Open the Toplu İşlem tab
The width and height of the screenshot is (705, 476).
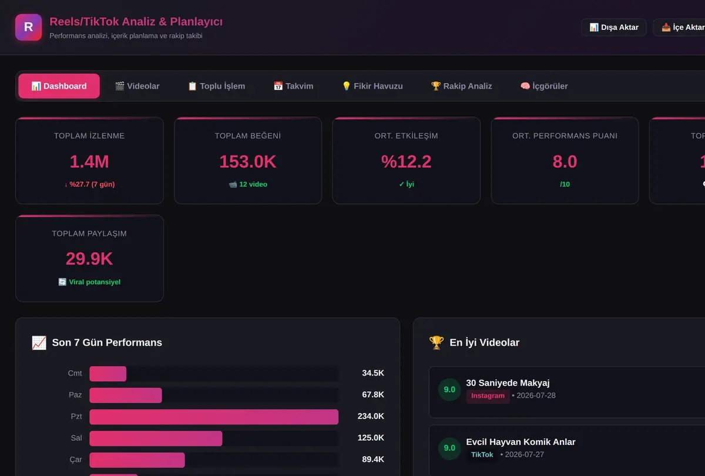coord(216,86)
